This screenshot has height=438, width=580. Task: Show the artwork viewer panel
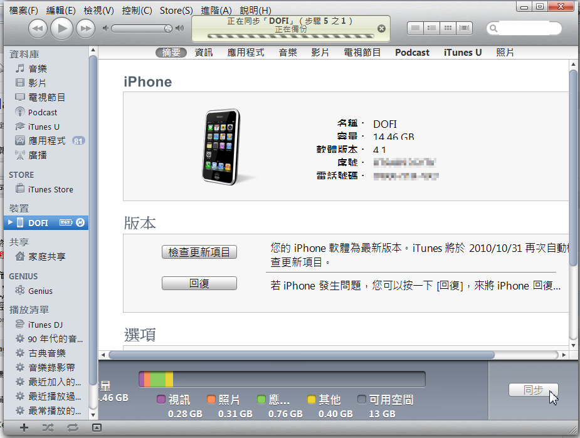pyautogui.click(x=97, y=427)
